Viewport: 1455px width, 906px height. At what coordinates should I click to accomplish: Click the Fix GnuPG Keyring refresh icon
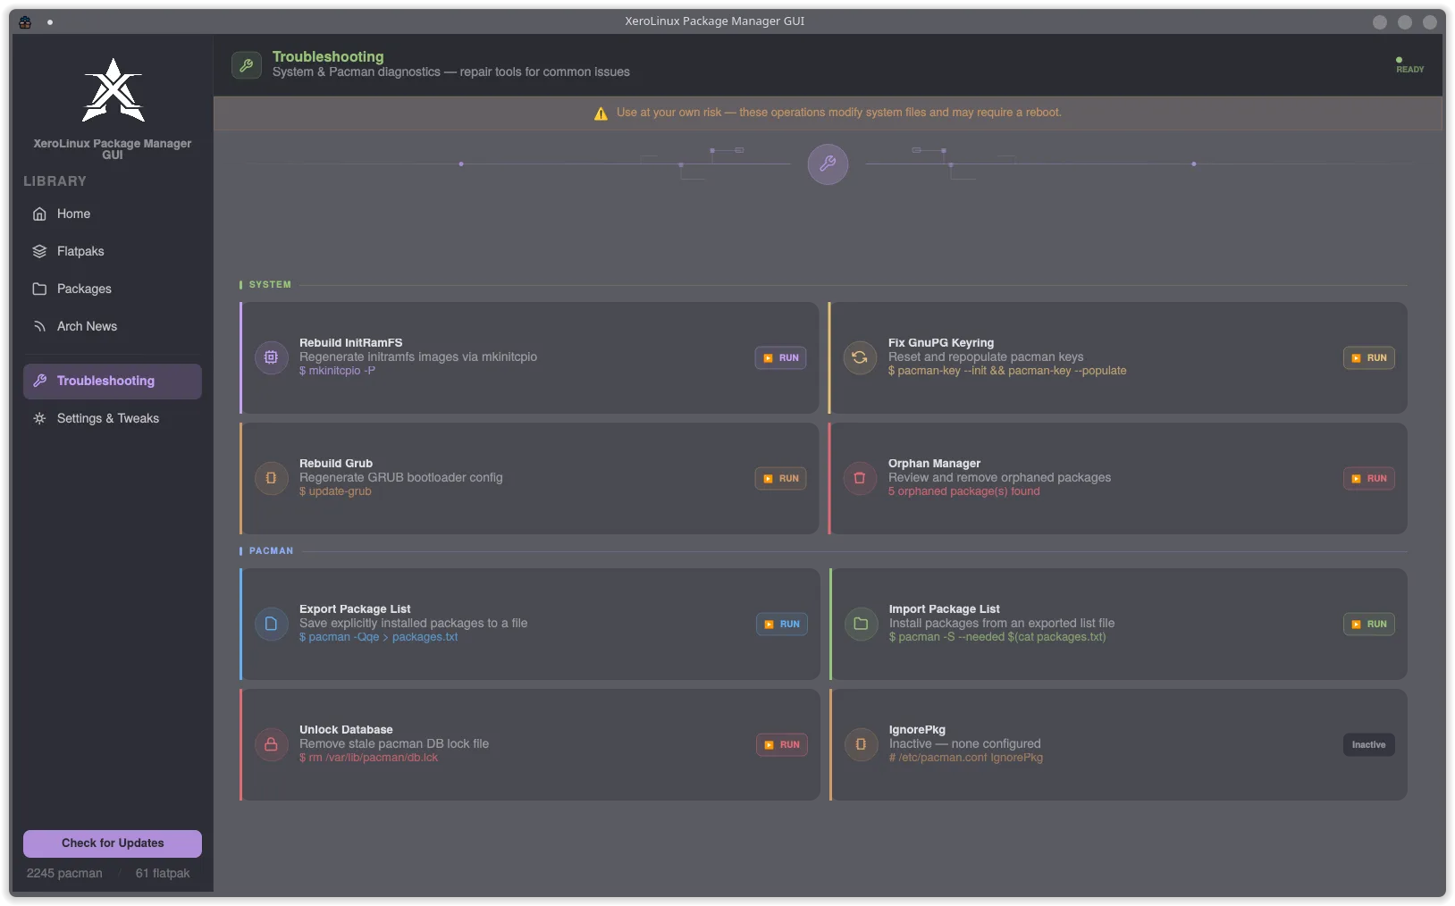click(860, 357)
